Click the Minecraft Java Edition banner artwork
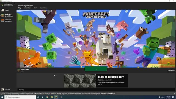 click(96, 38)
